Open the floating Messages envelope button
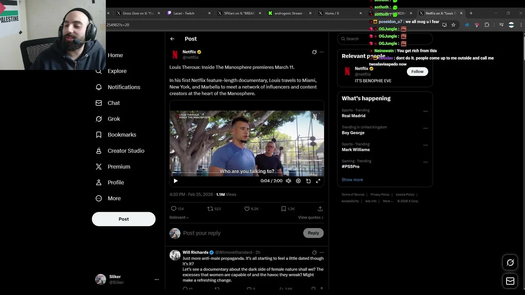The image size is (525, 295). 510,281
